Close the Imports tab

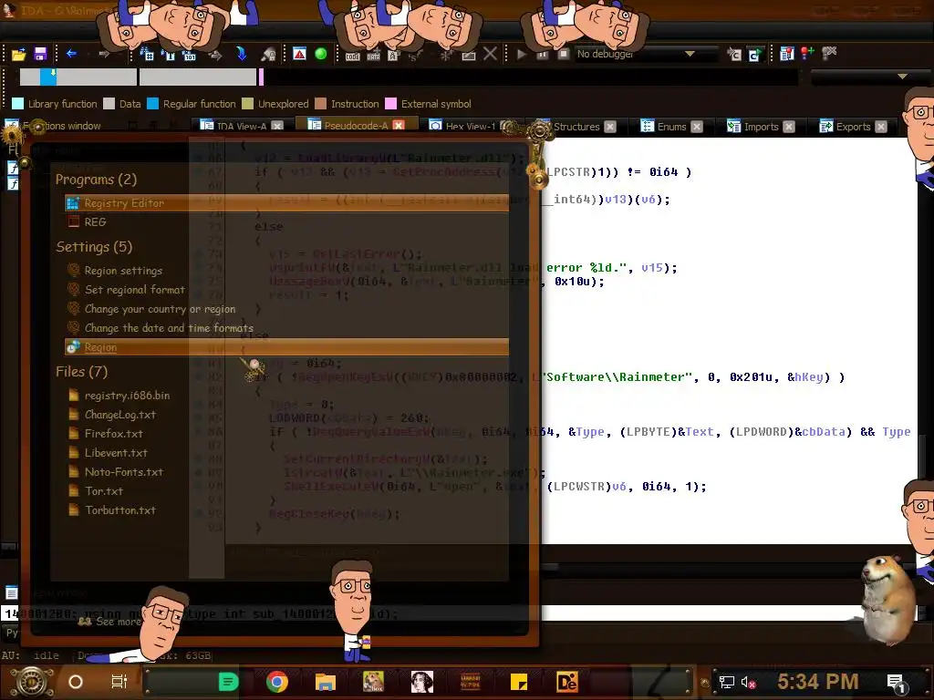(789, 127)
